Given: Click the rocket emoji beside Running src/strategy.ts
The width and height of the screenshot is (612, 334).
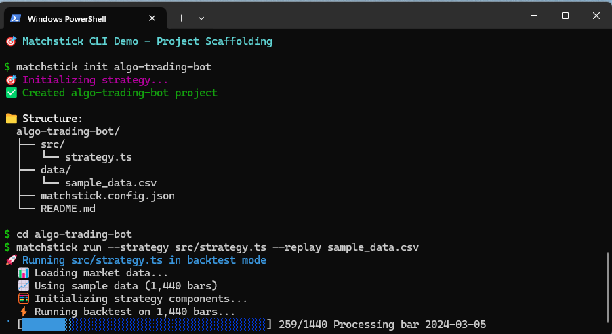Looking at the screenshot, I should click(11, 260).
